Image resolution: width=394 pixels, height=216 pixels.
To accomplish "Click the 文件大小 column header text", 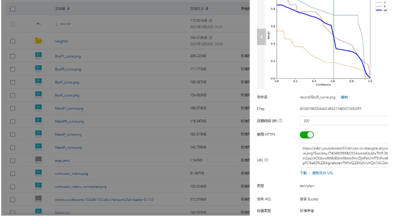I will tap(197, 9).
